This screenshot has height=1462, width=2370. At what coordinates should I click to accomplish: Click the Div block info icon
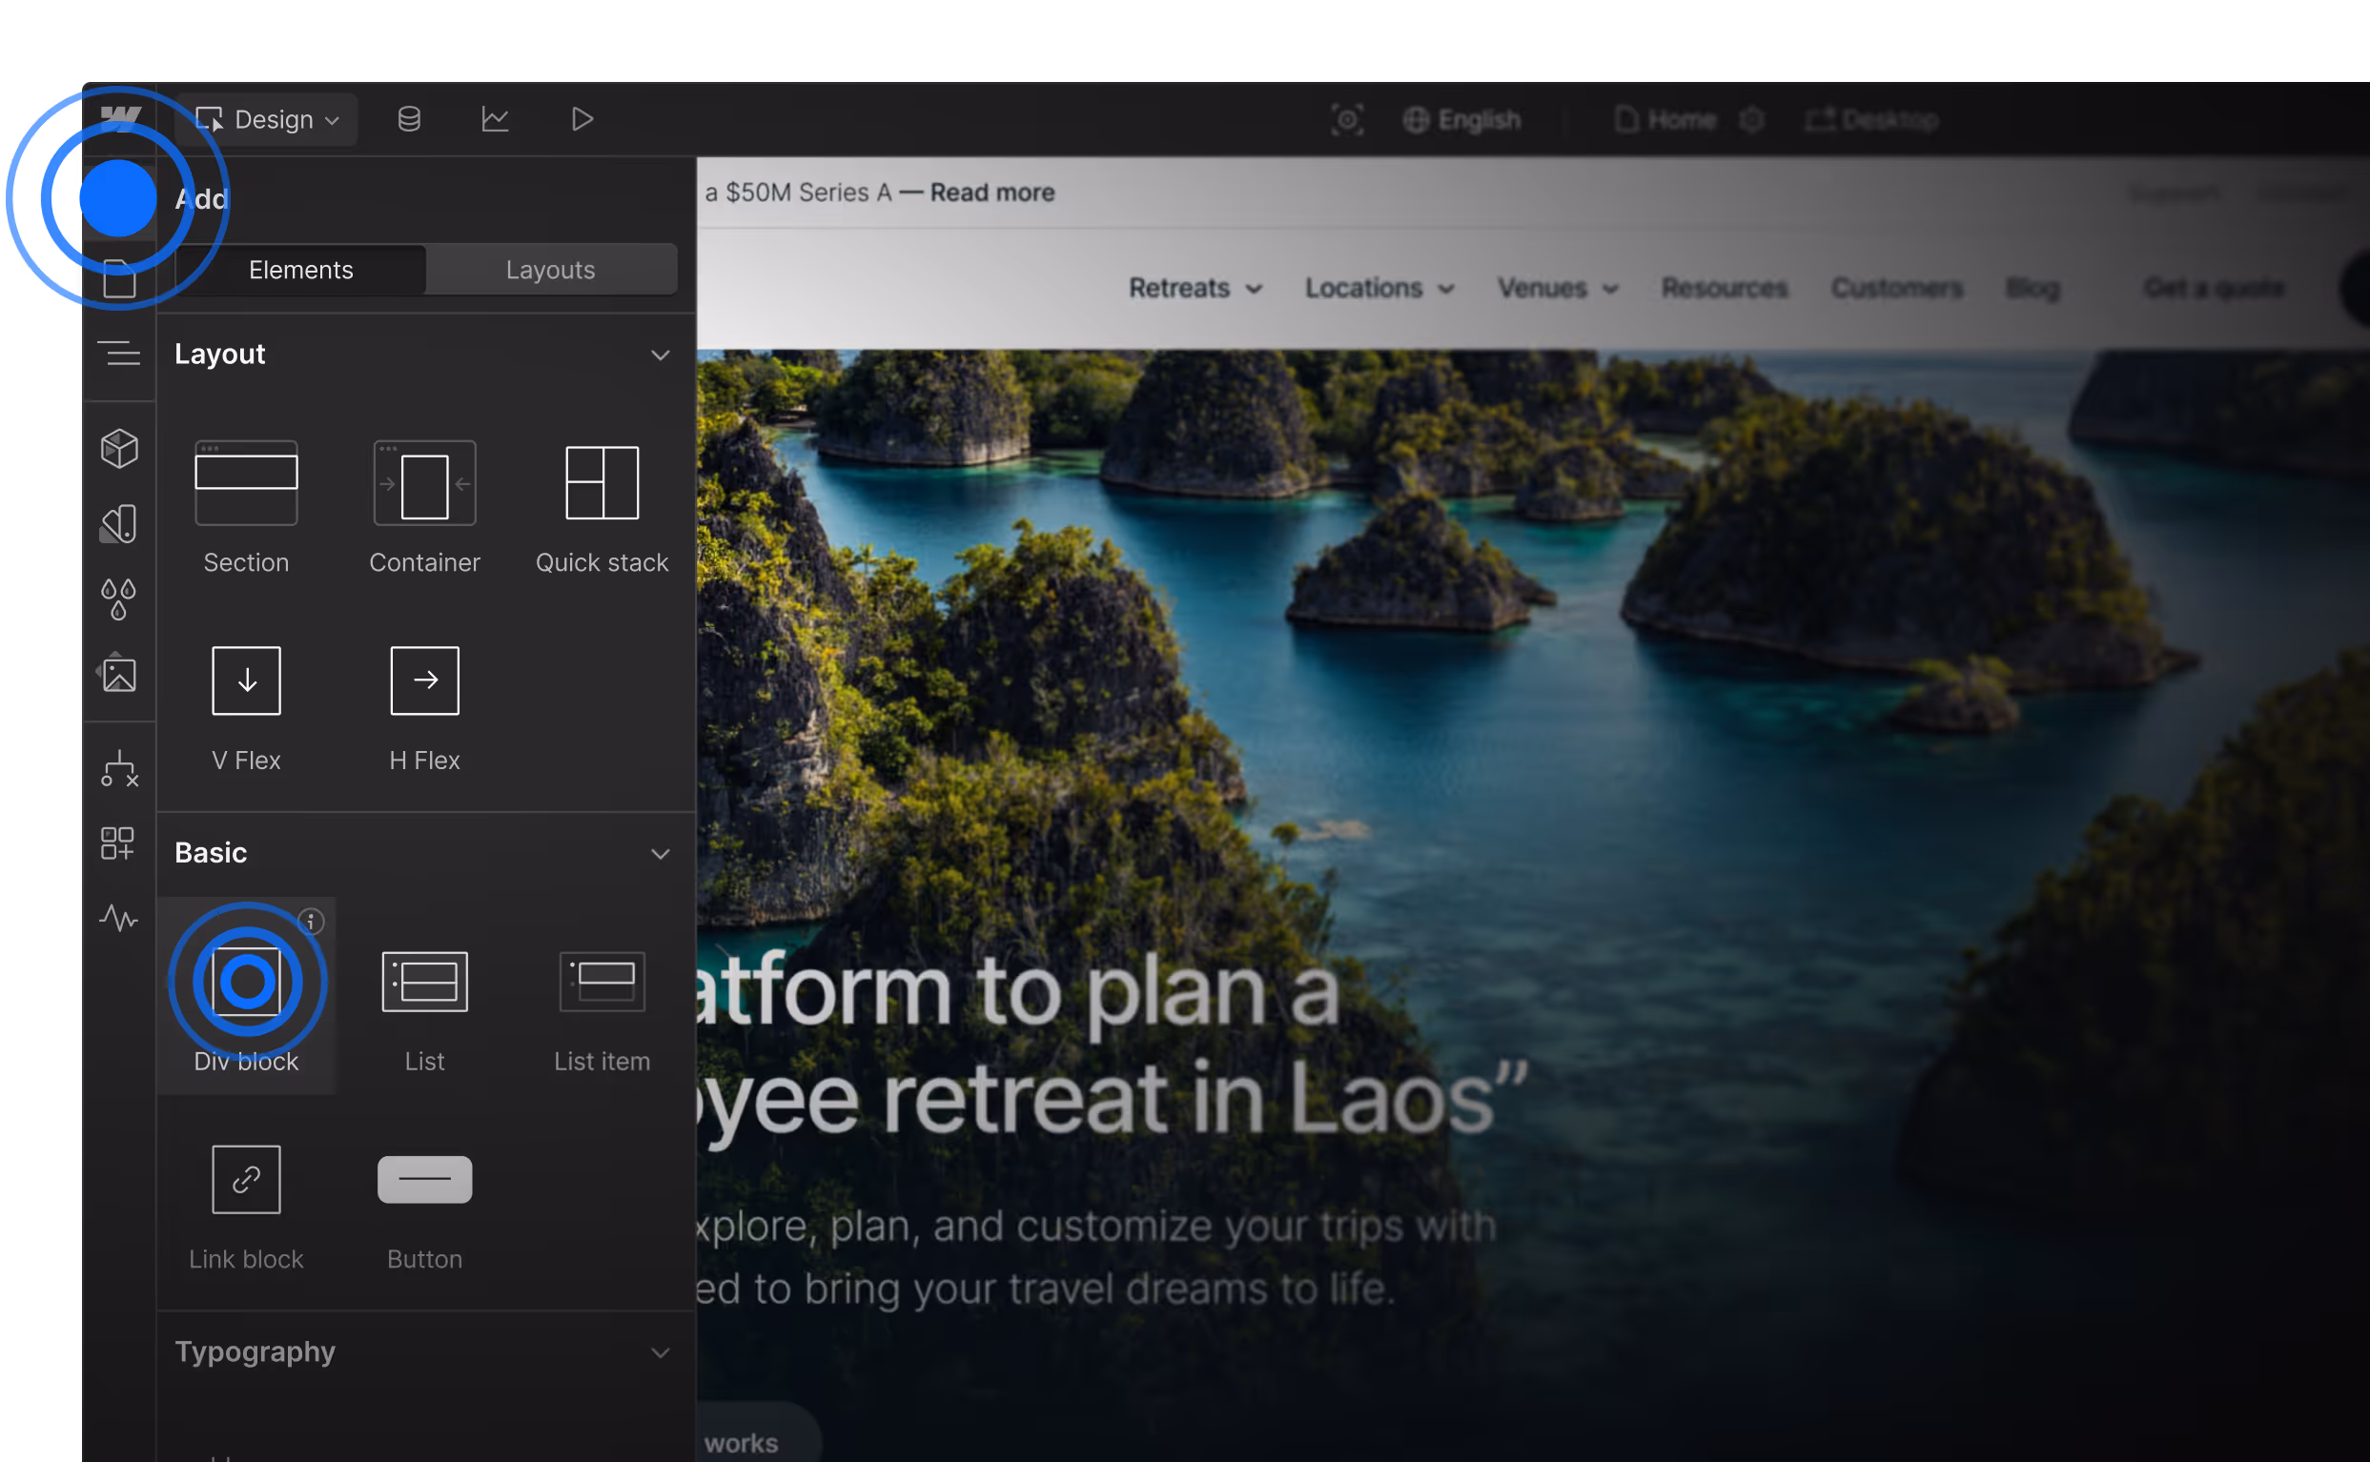pos(311,922)
